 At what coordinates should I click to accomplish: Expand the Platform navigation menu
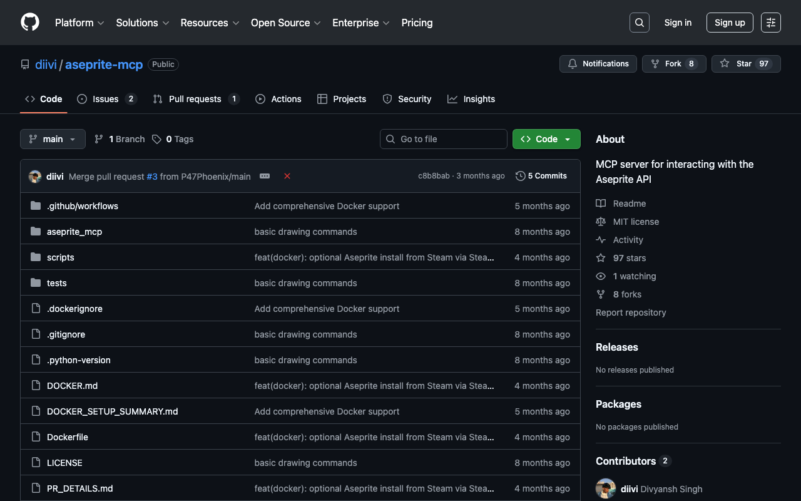79,23
